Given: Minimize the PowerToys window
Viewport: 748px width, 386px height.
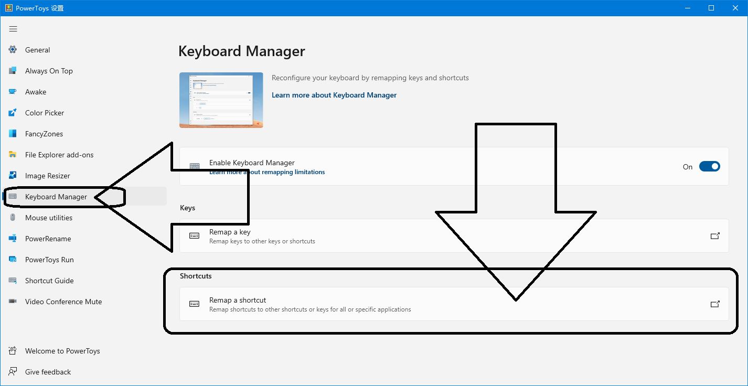Looking at the screenshot, I should (x=687, y=8).
